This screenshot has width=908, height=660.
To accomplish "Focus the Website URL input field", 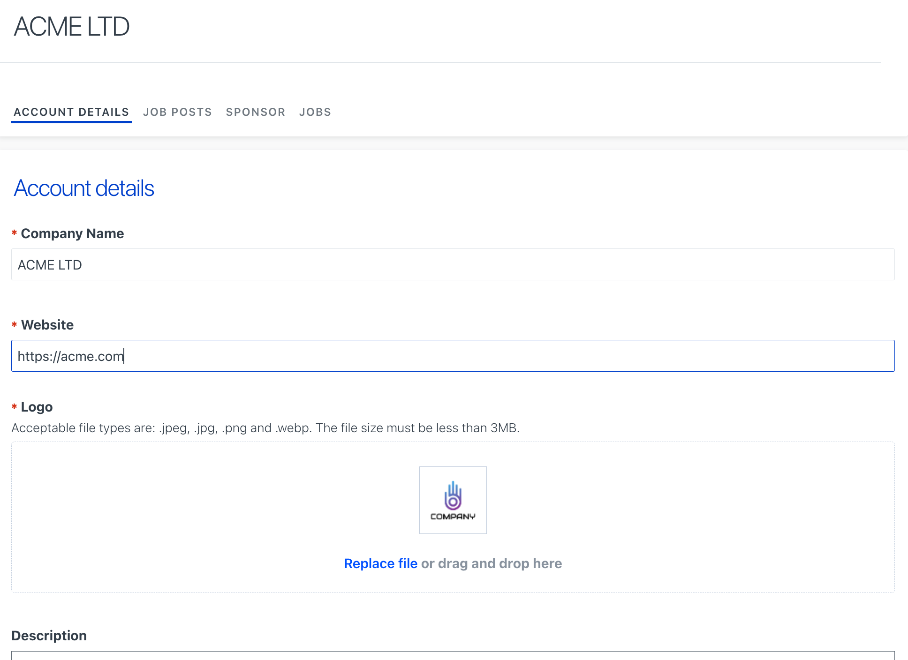I will click(x=453, y=356).
